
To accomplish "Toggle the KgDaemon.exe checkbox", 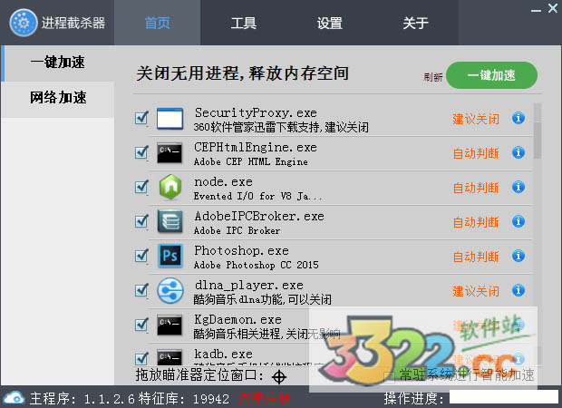I will tap(141, 325).
